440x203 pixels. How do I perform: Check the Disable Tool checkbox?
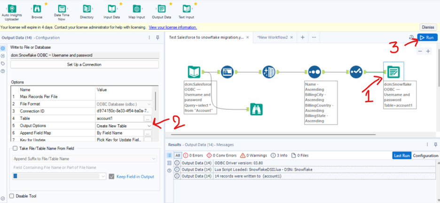click(12, 196)
